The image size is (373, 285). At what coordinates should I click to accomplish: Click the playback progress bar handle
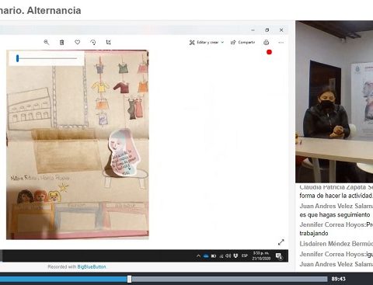[x=129, y=279]
